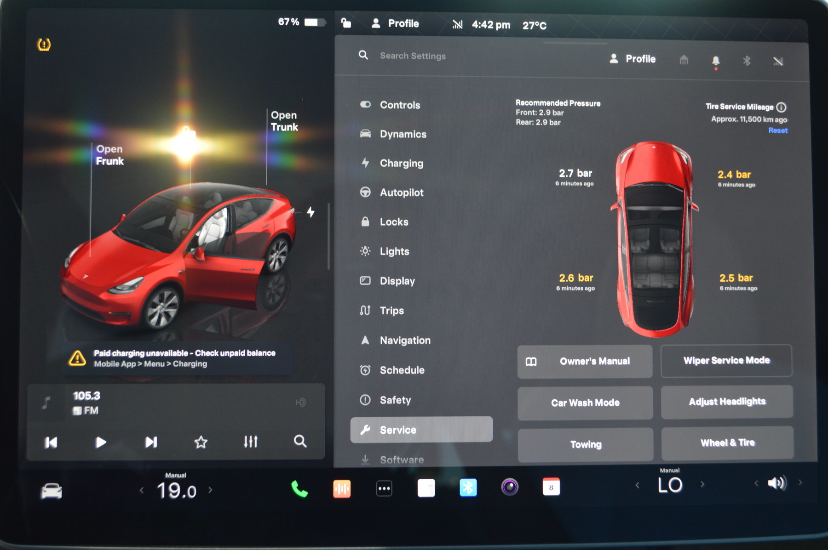Tap the Tire Service Mileage info icon
The image size is (828, 550).
pyautogui.click(x=781, y=107)
